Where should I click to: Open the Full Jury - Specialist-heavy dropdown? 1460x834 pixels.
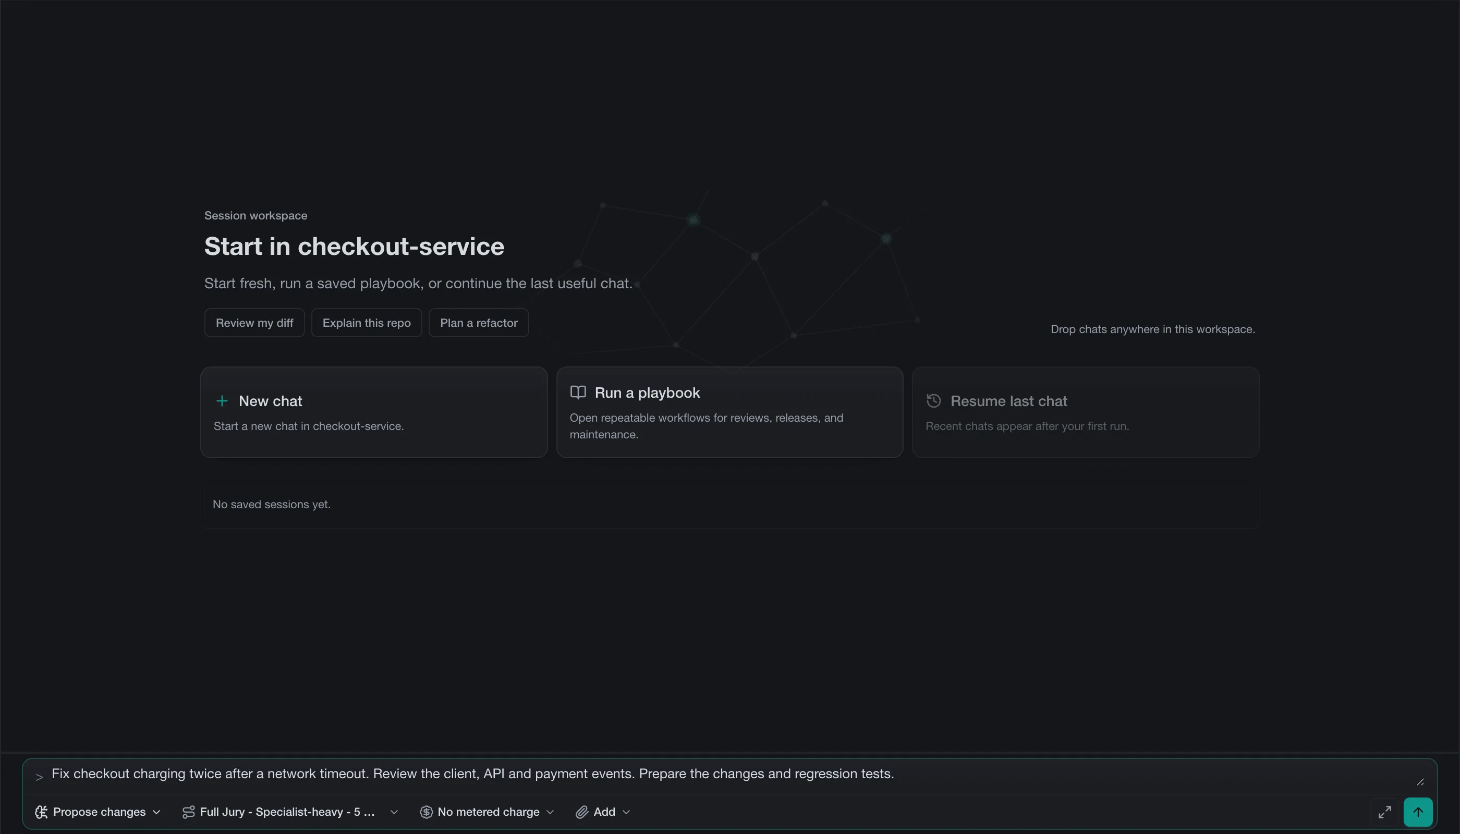(x=290, y=812)
